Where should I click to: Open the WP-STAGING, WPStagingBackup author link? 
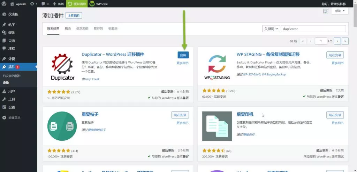[x=264, y=74]
